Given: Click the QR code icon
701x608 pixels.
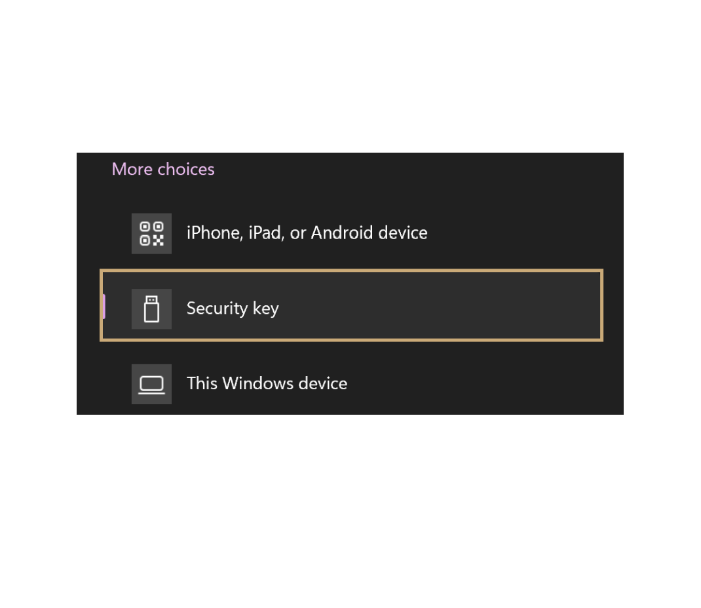Looking at the screenshot, I should (x=151, y=233).
